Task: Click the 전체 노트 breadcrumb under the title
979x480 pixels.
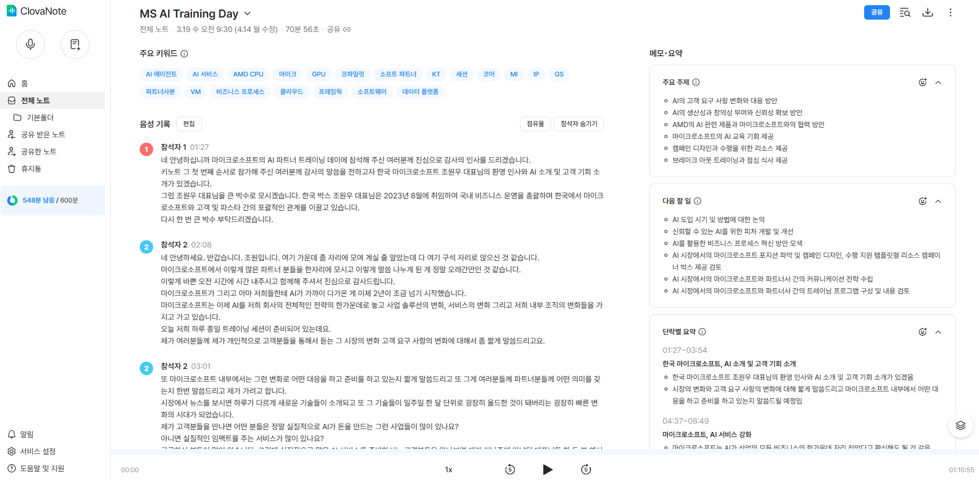Action: tap(154, 29)
